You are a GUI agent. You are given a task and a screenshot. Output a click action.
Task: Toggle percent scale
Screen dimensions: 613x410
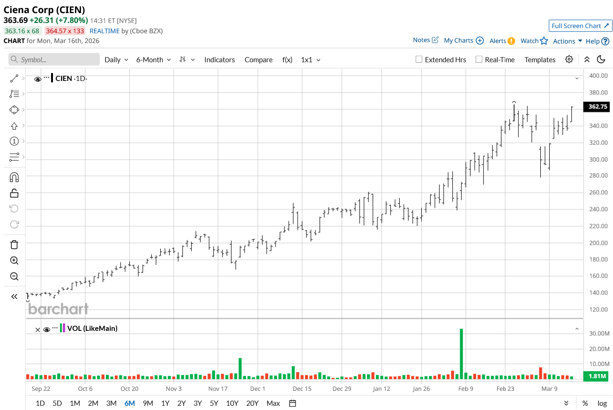(x=585, y=403)
